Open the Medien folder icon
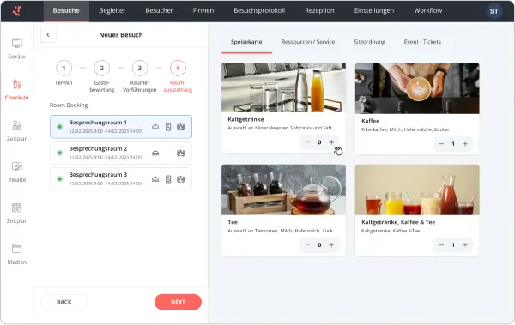This screenshot has height=325, width=515. coord(17,249)
